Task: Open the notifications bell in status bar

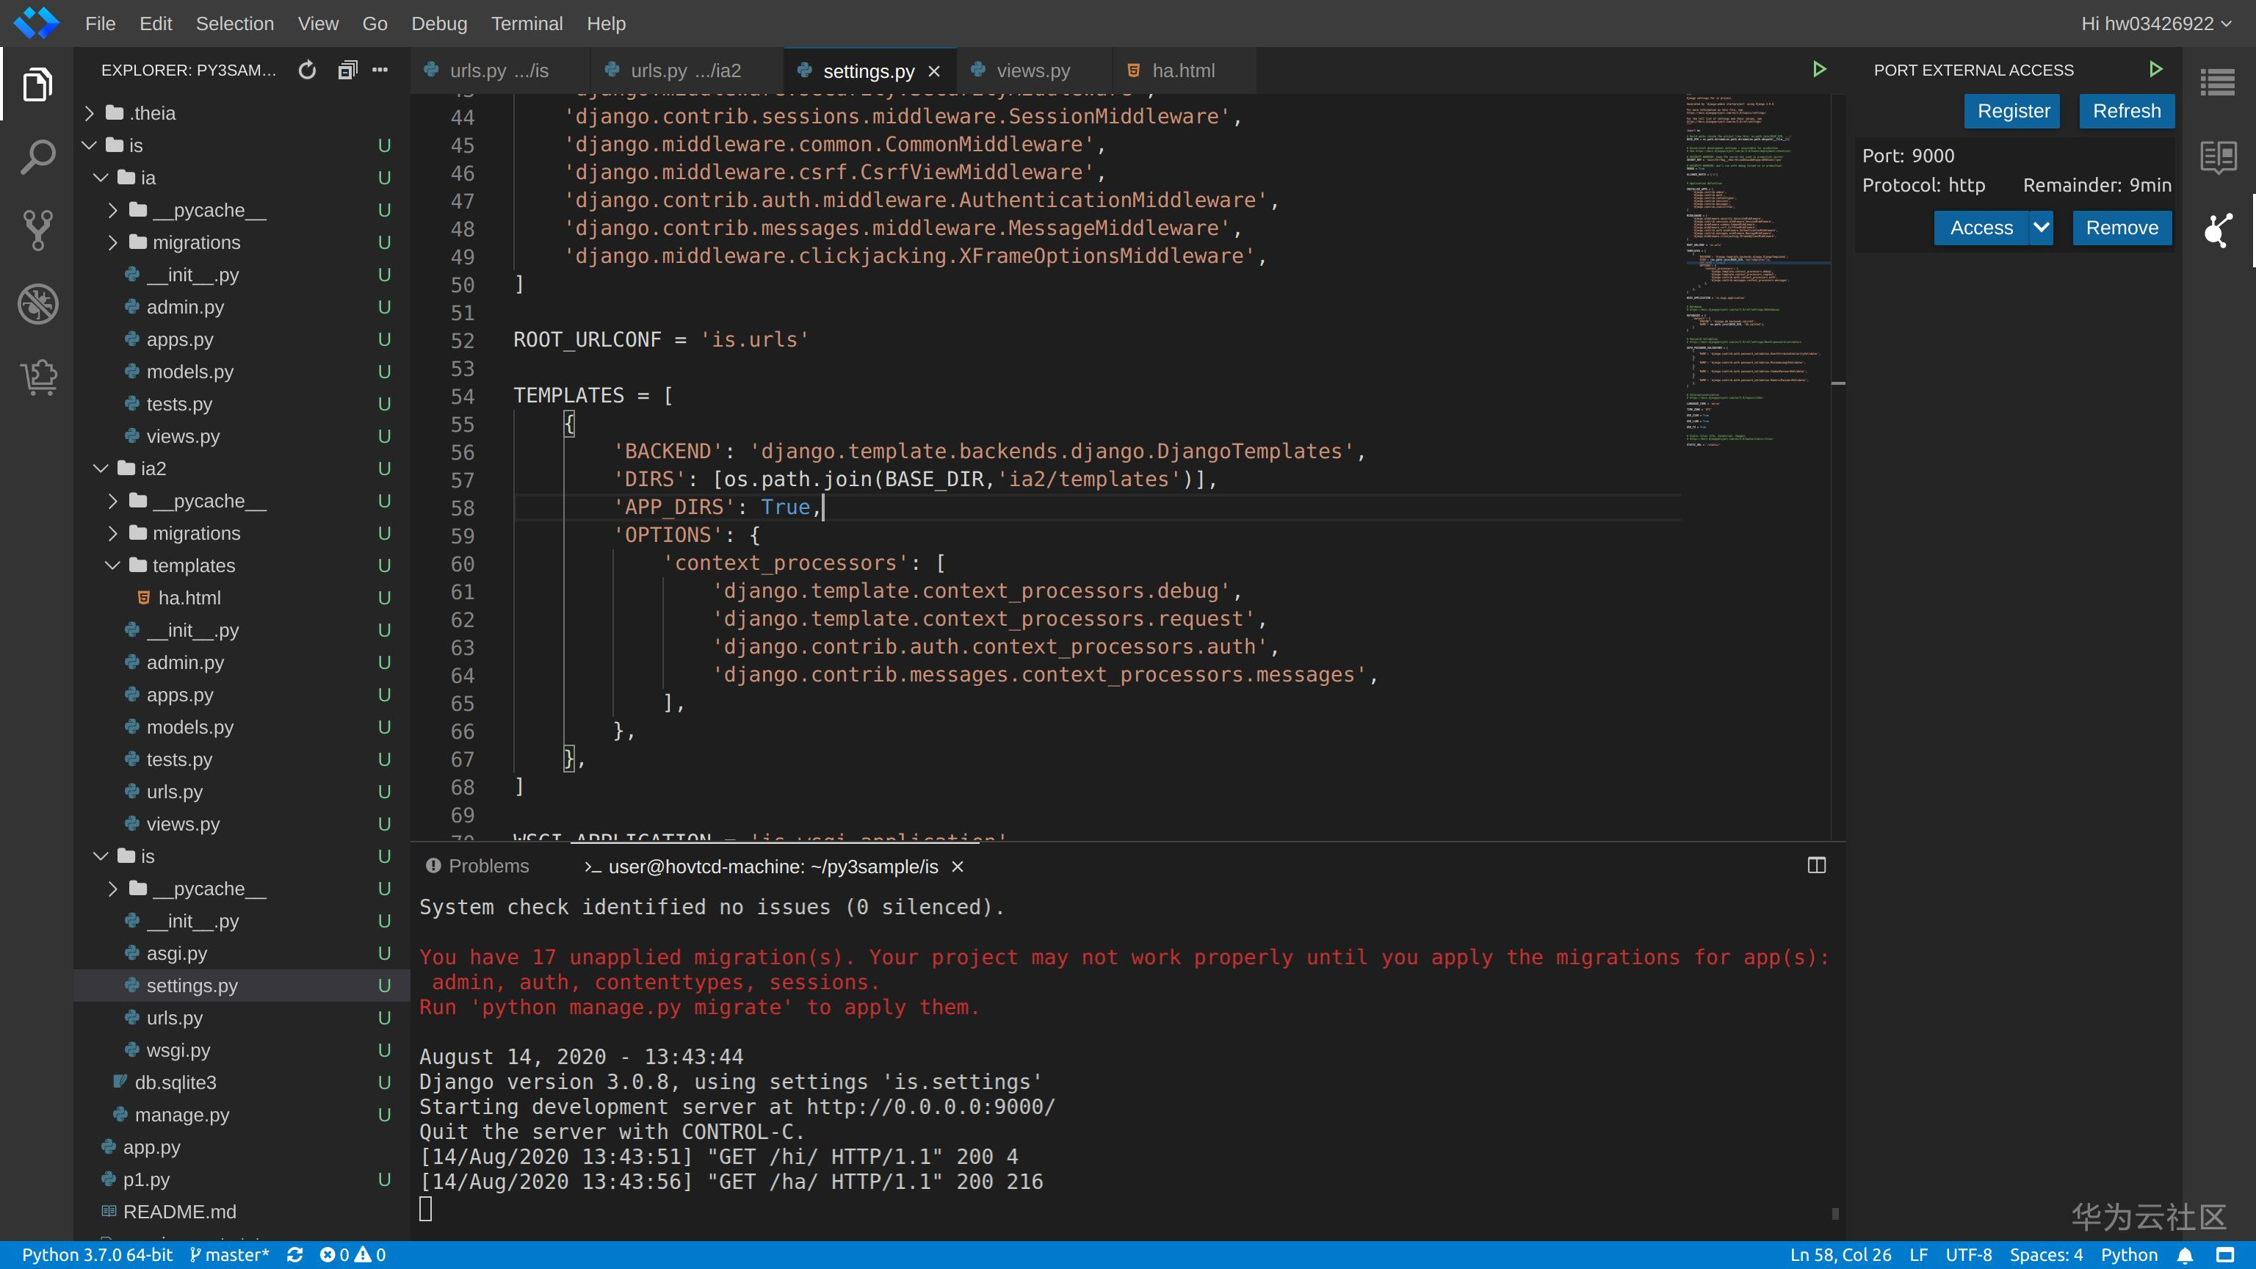Action: (2184, 1255)
